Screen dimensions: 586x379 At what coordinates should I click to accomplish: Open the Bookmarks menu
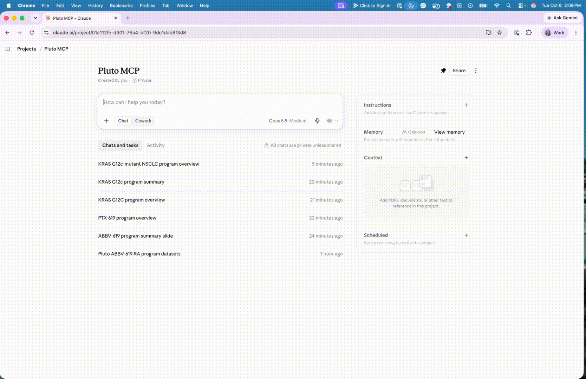coord(121,6)
